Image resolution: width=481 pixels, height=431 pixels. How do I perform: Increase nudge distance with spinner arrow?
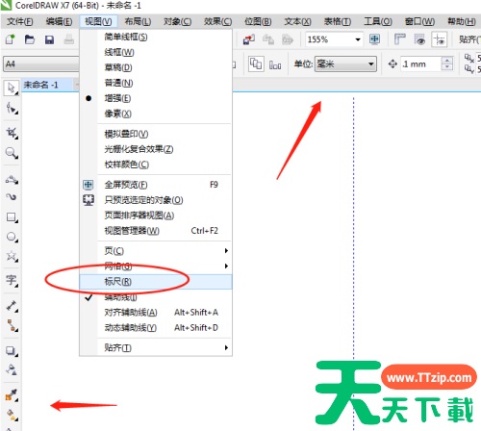[x=447, y=60]
